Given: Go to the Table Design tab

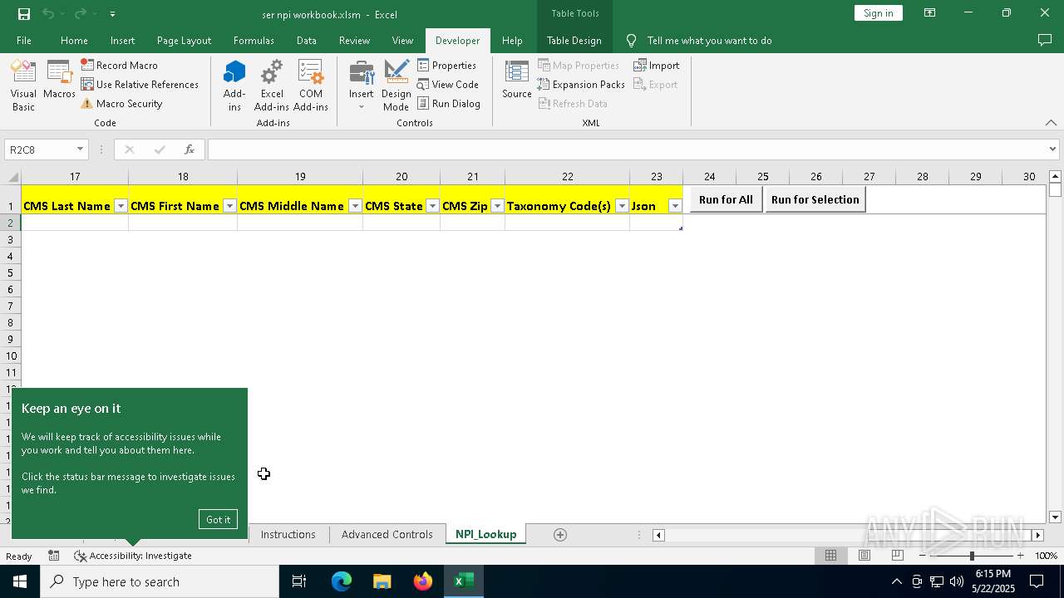Looking at the screenshot, I should click(574, 40).
